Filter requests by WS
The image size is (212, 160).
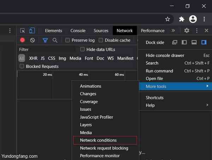[111, 58]
